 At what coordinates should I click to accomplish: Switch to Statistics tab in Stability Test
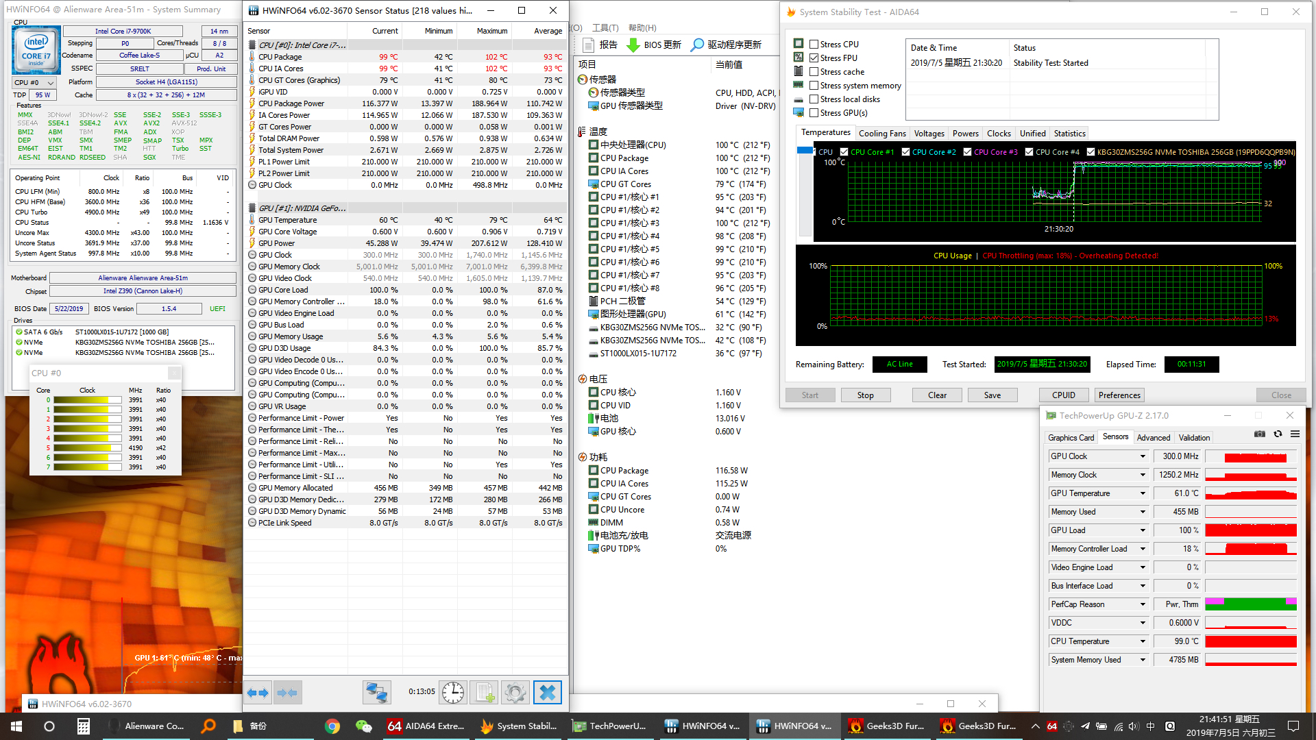(1070, 134)
